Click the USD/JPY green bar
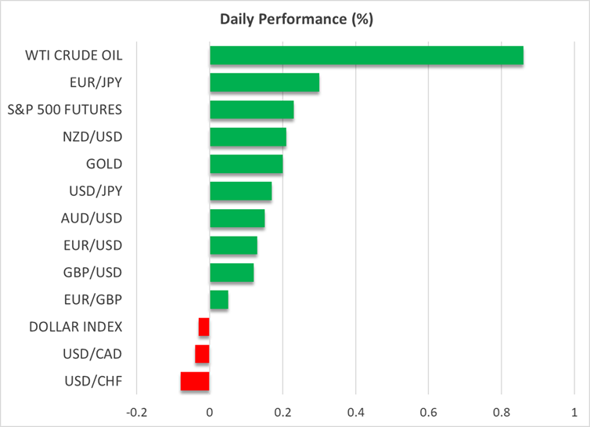590x427 pixels. click(x=241, y=191)
